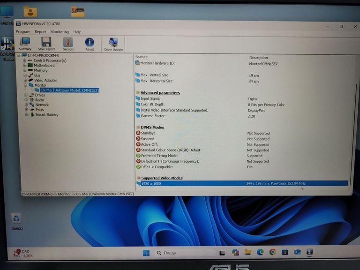360x270 pixels.
Task: Open the Monitoring menu
Action: [60, 32]
